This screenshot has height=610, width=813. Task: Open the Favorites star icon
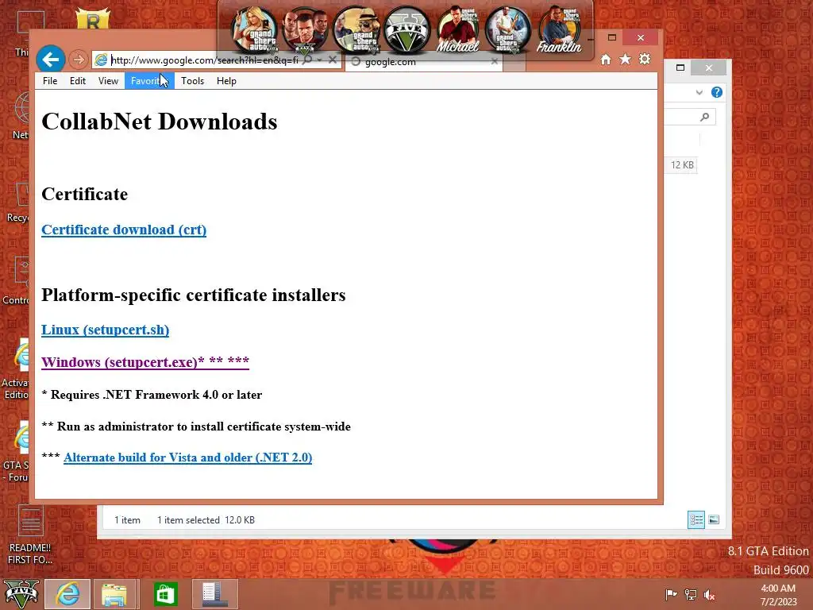click(626, 59)
